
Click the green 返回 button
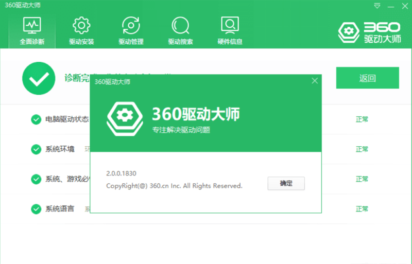pyautogui.click(x=367, y=78)
